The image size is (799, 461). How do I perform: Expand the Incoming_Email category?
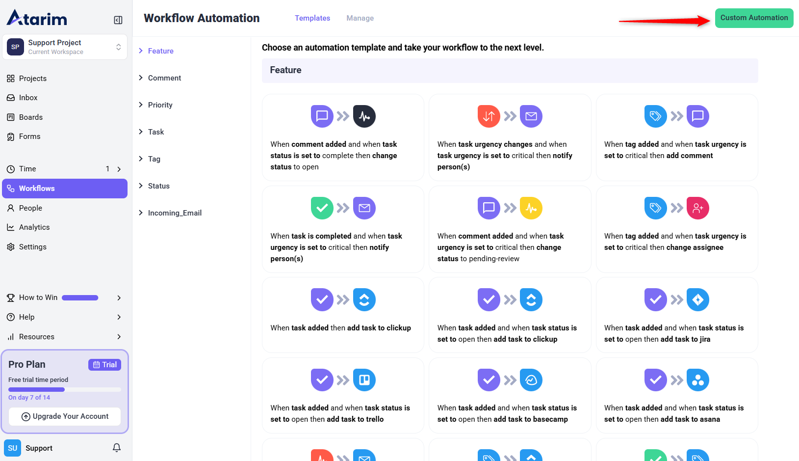(174, 213)
